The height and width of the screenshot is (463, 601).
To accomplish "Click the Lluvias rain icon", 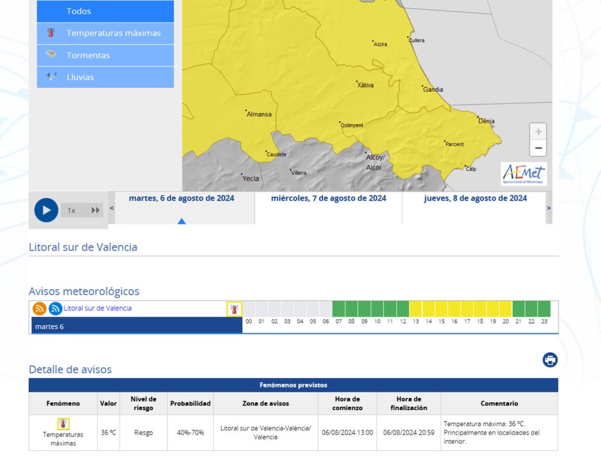I will point(52,77).
